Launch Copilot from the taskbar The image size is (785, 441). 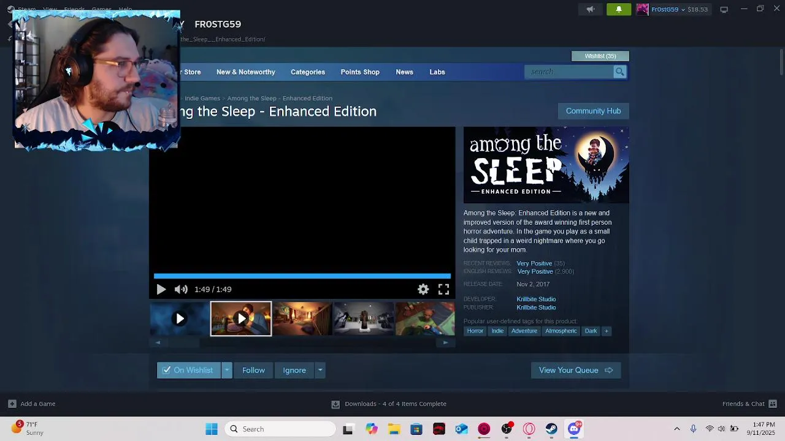pos(372,429)
